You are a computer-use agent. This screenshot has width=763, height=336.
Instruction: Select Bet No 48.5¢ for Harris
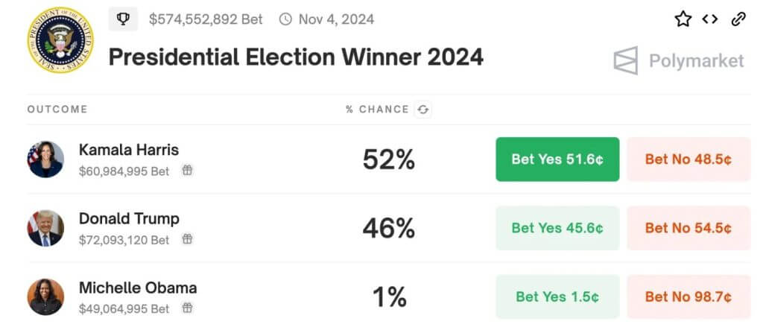coord(688,159)
